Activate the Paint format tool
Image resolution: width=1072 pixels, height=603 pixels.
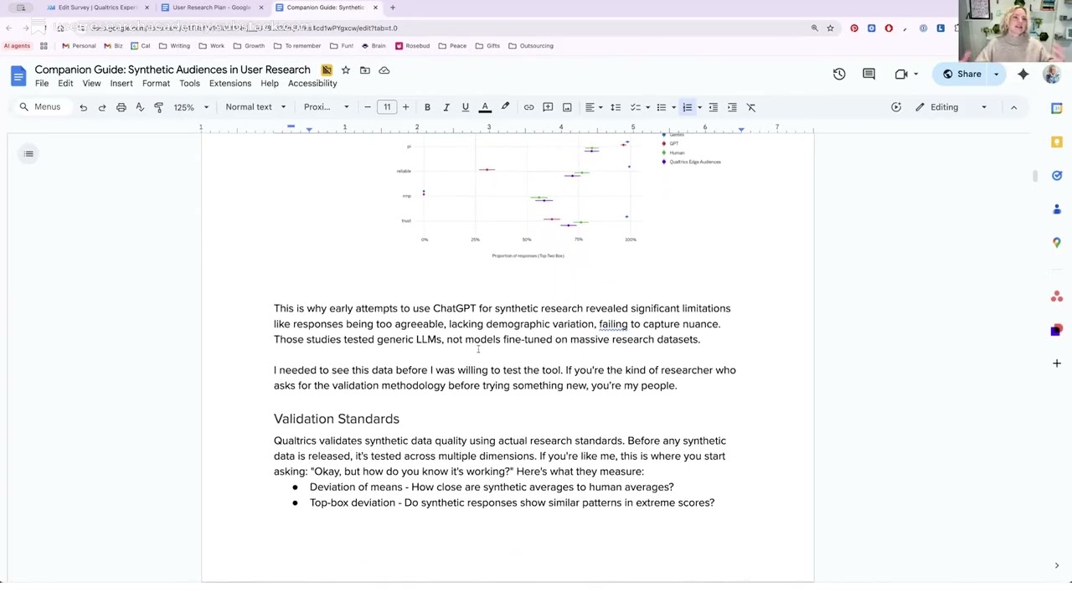(x=158, y=107)
